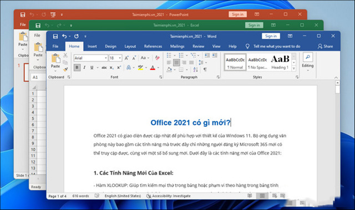Switch to the Layout tab
355x210 pixels.
coord(130,47)
